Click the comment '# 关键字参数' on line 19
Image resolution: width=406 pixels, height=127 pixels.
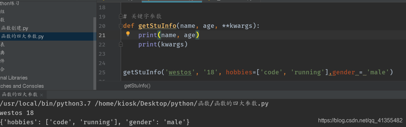pyautogui.click(x=142, y=17)
